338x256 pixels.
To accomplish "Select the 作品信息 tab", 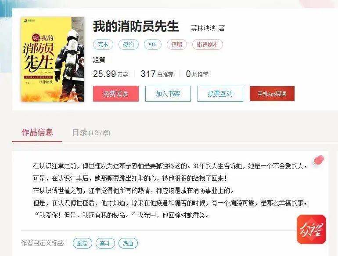I will [x=37, y=132].
